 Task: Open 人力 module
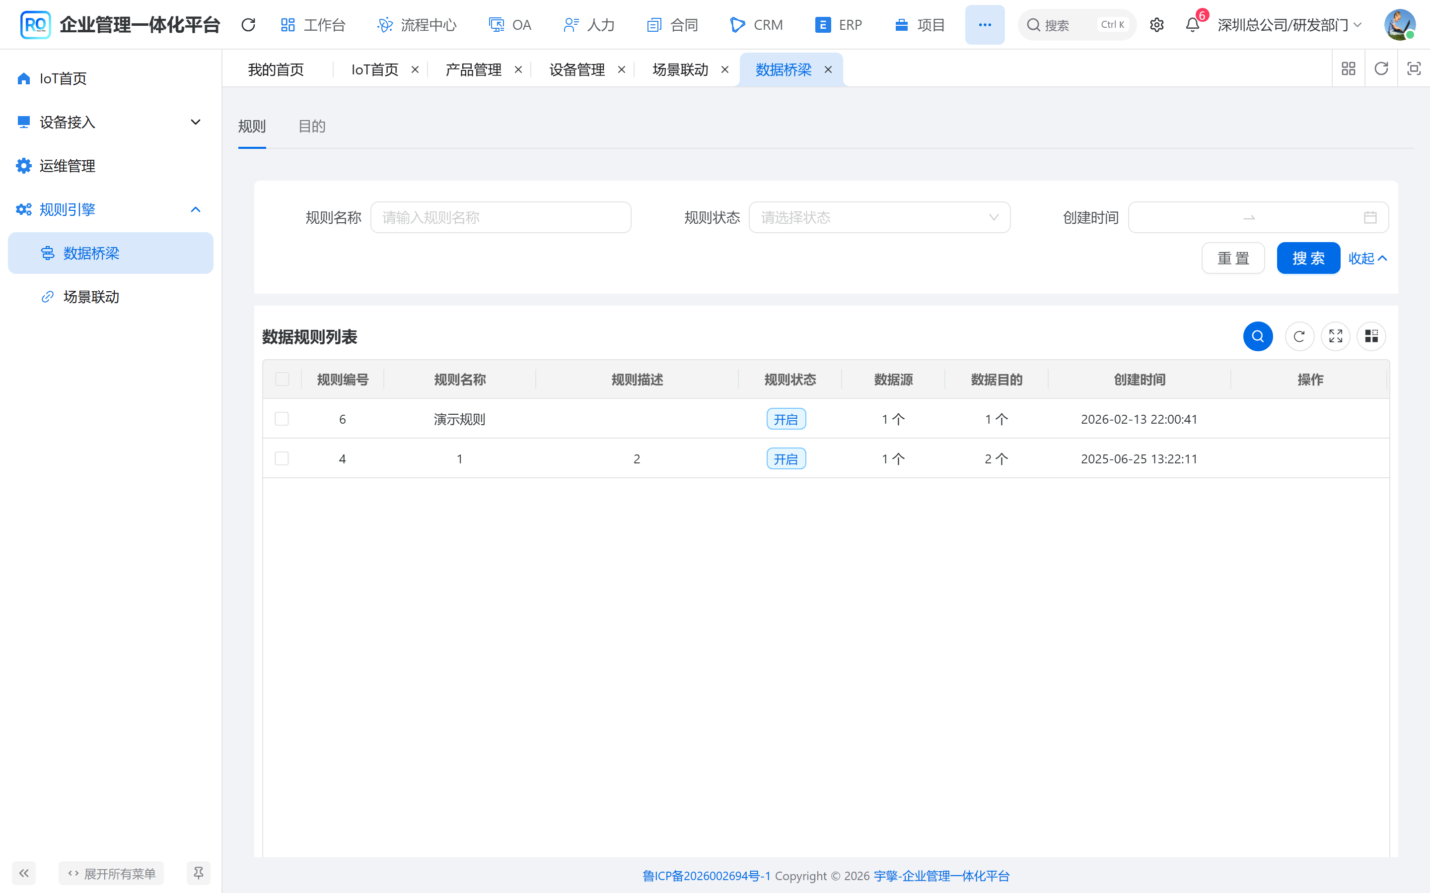point(589,25)
